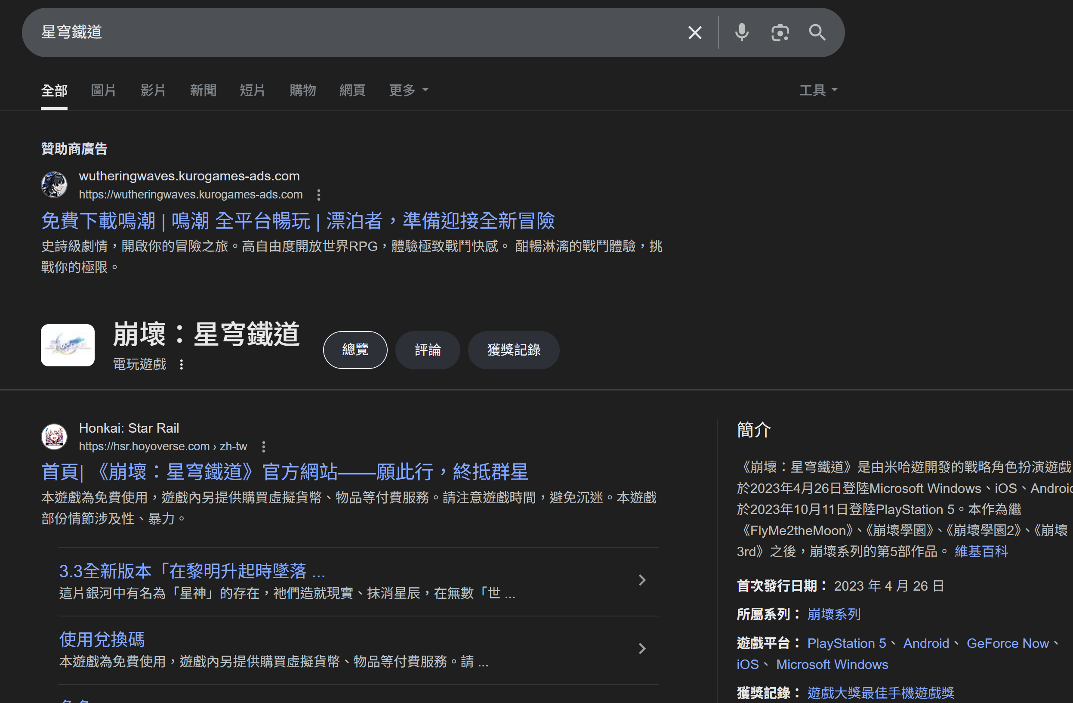
Task: Open the iOS platform link
Action: coord(747,665)
